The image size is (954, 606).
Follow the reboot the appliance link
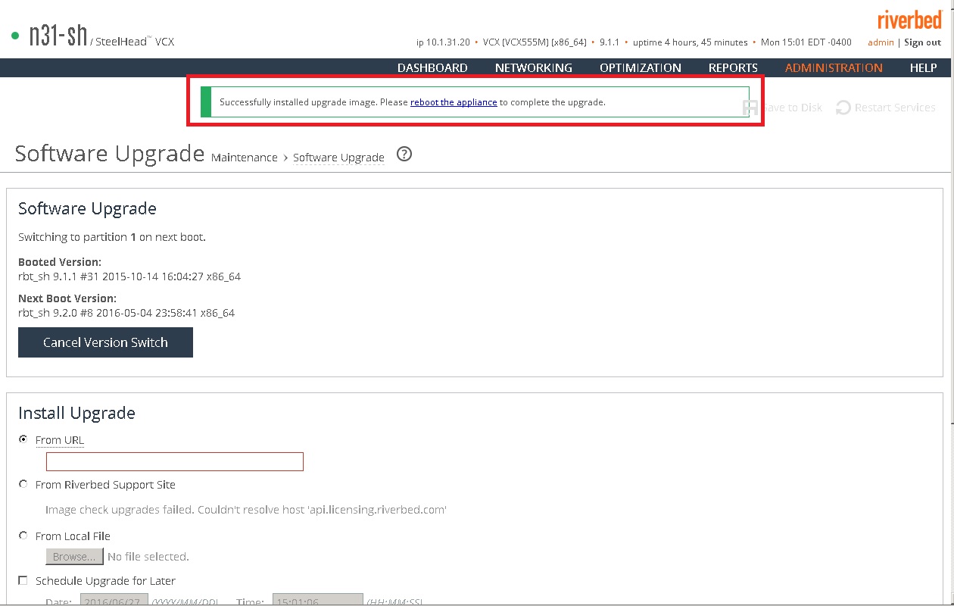[x=454, y=102]
